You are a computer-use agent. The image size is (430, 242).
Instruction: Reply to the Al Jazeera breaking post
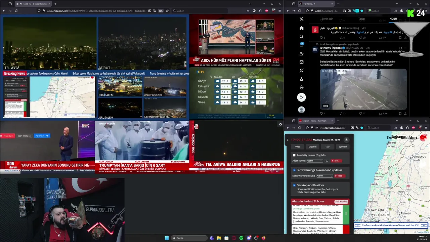321,38
